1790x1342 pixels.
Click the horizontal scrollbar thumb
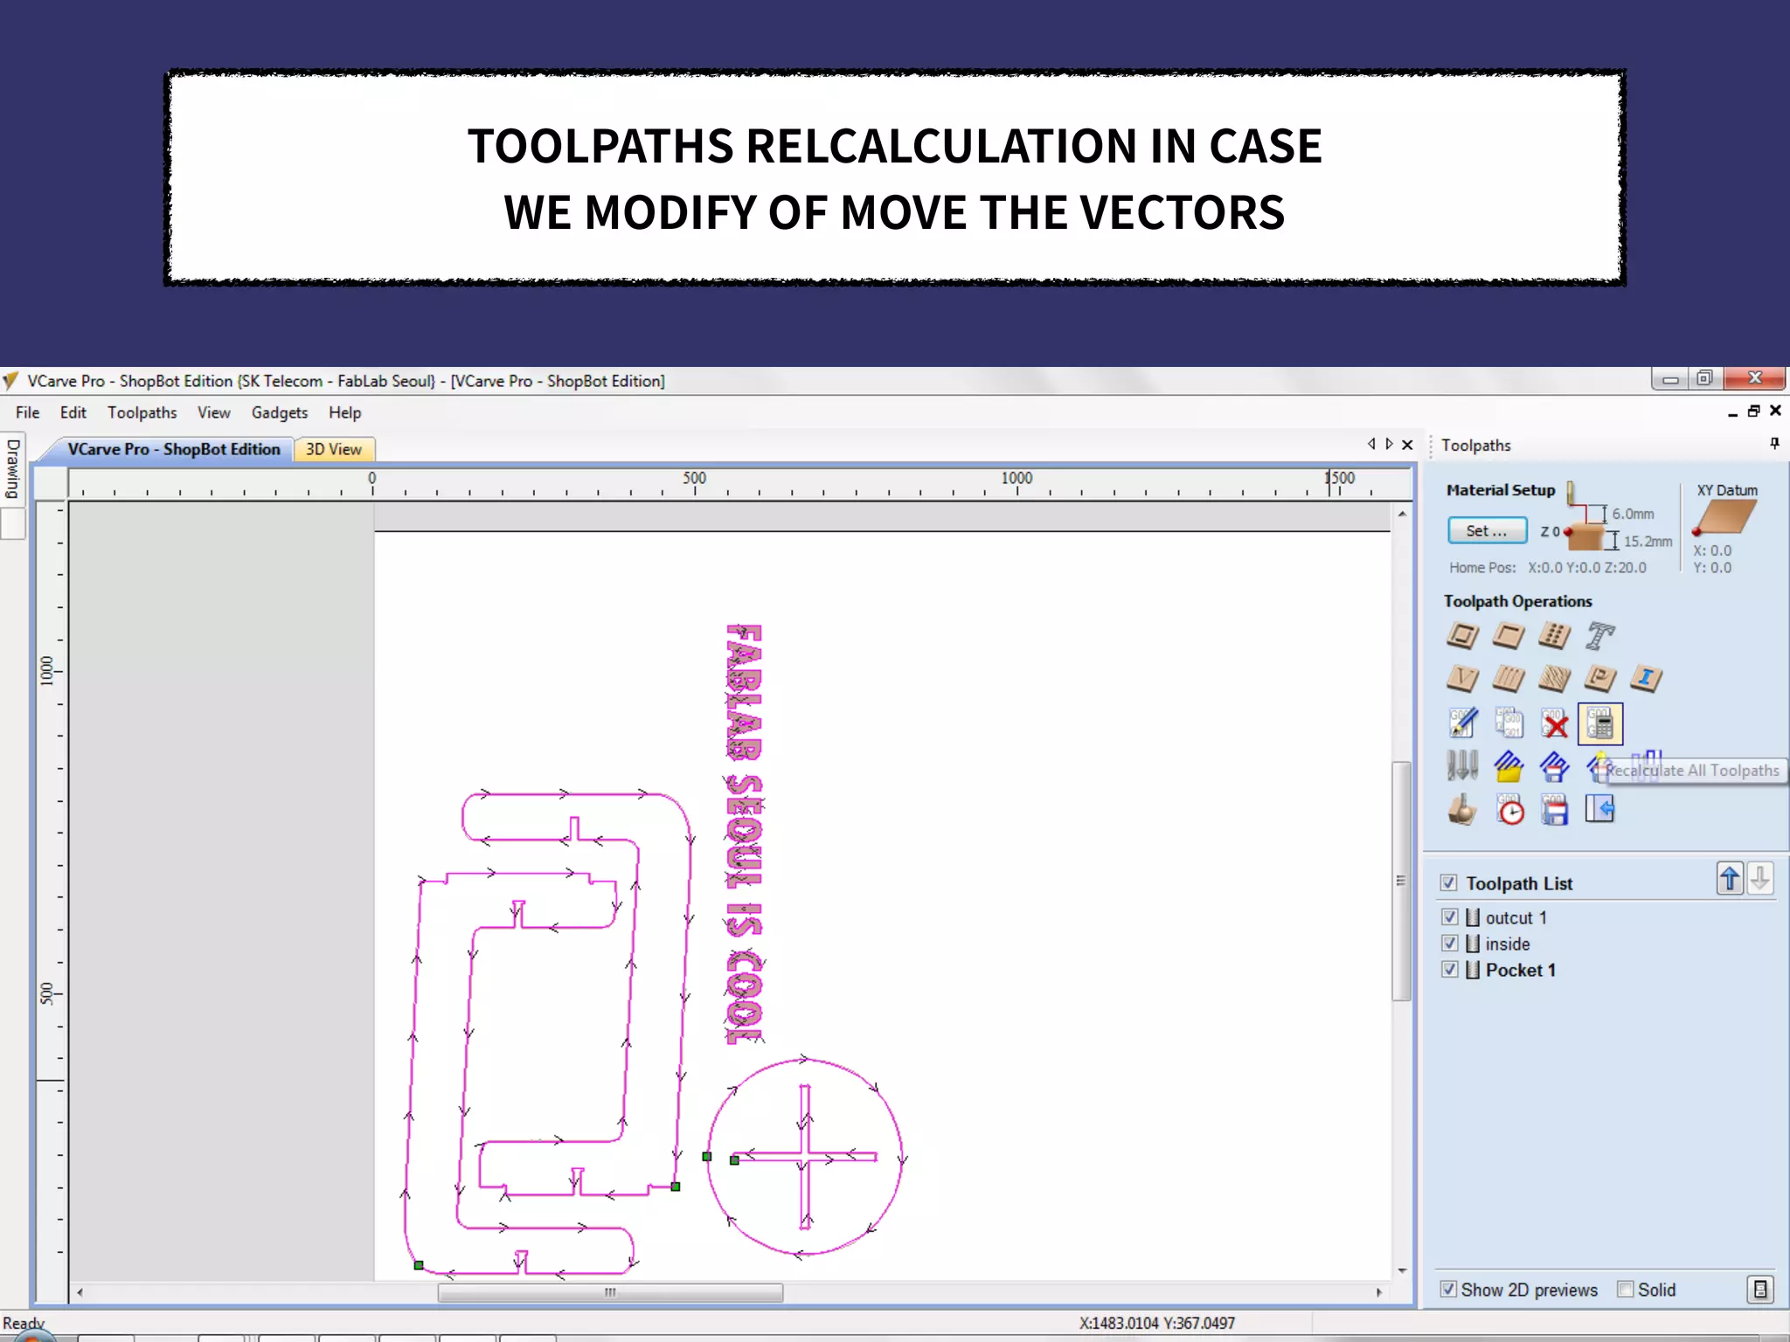coord(609,1292)
